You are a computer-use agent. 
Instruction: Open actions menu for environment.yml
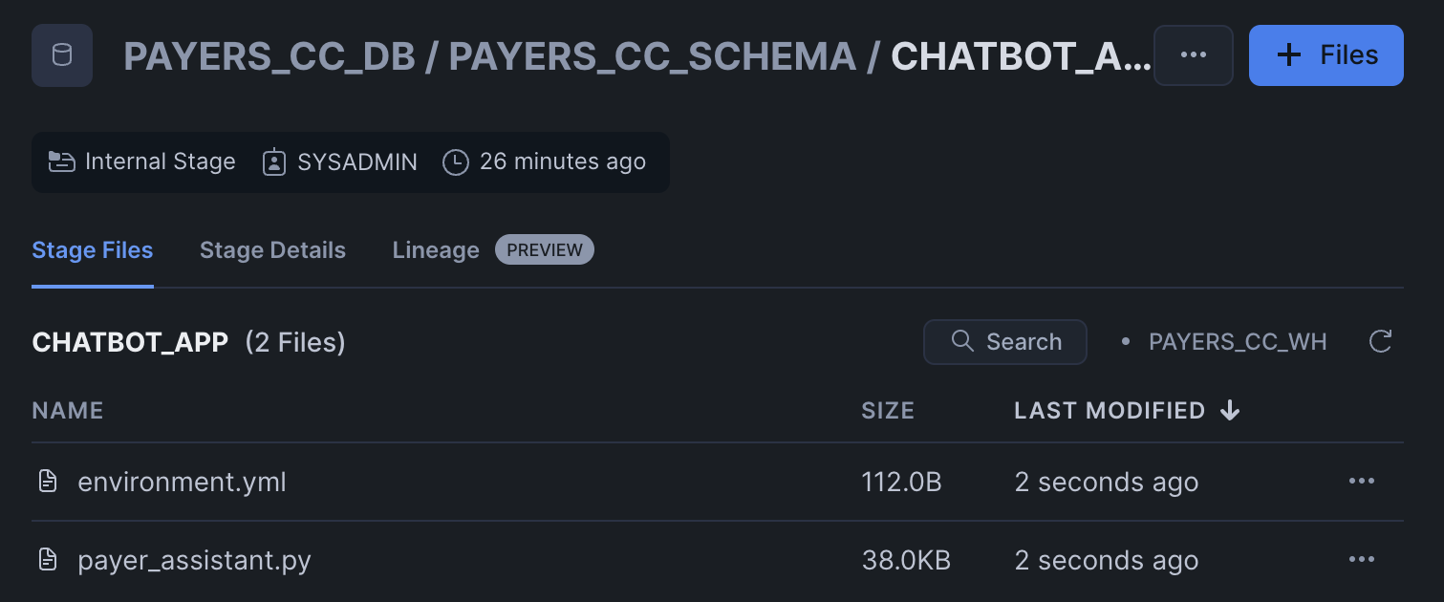1361,482
